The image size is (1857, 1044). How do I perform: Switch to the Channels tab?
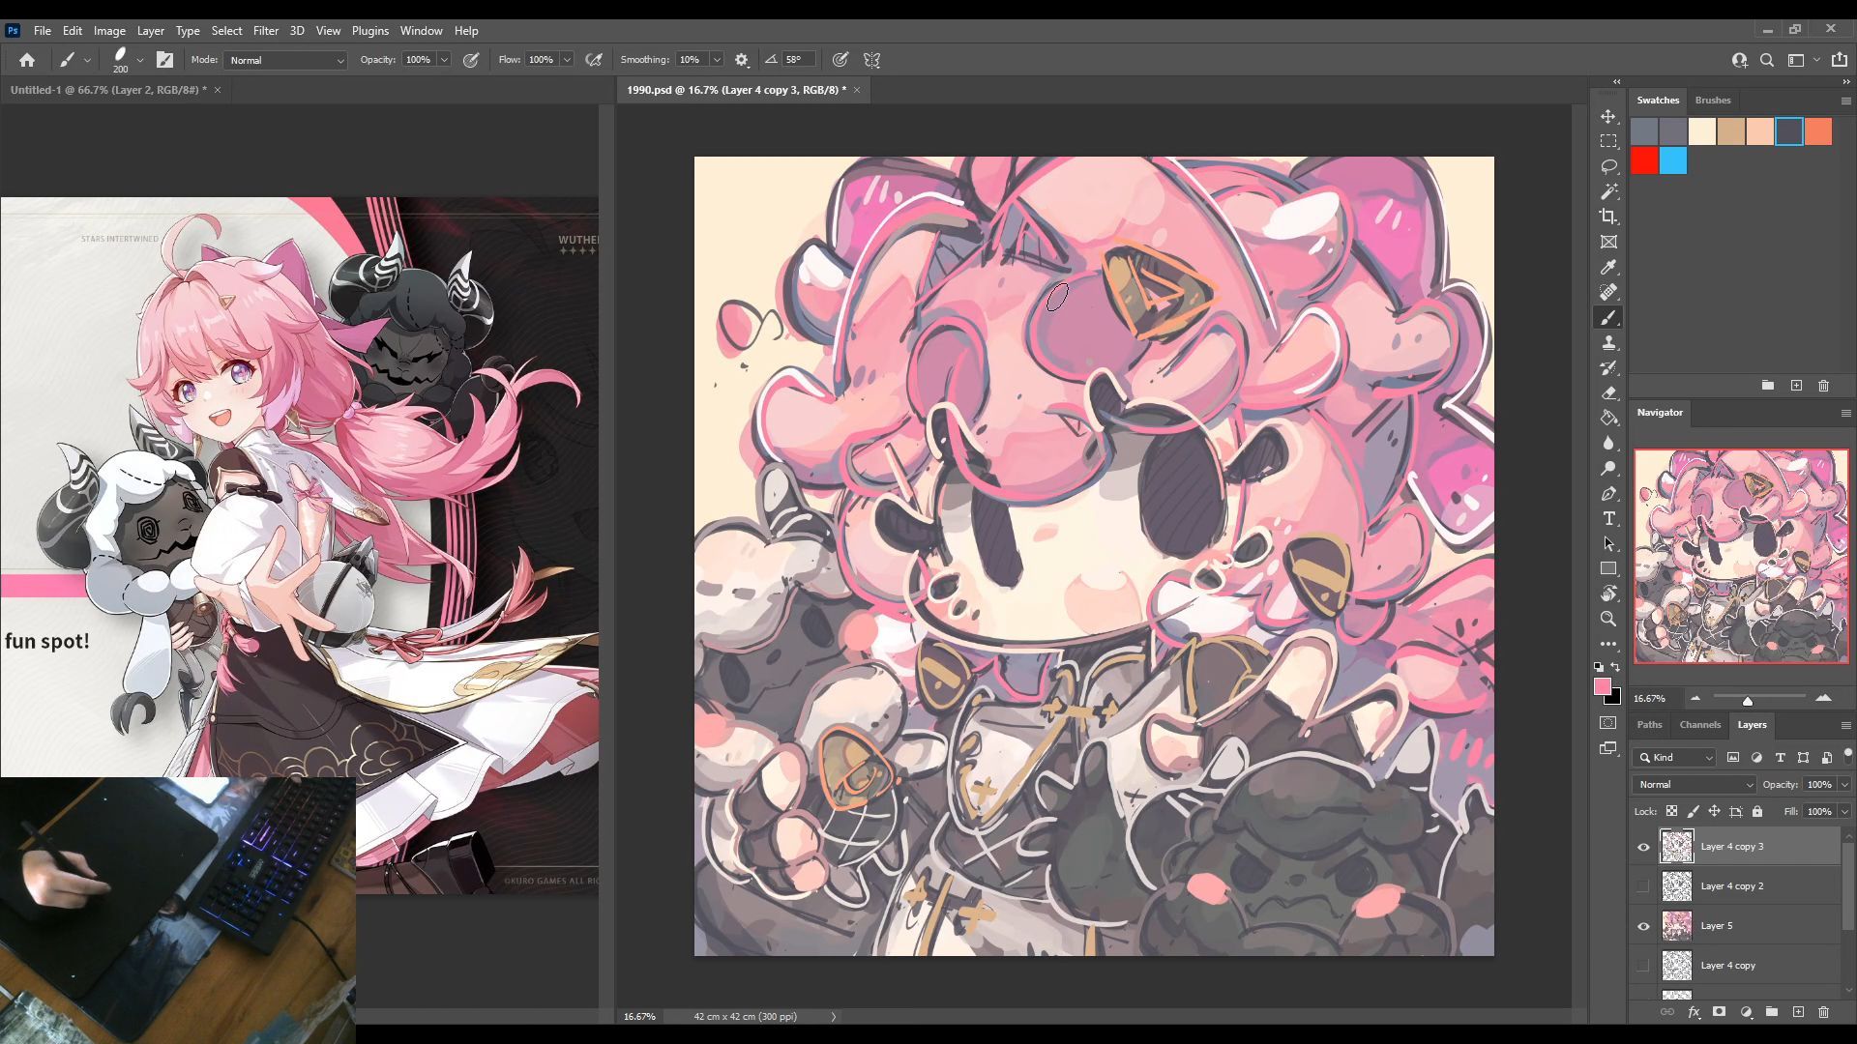[x=1699, y=725]
